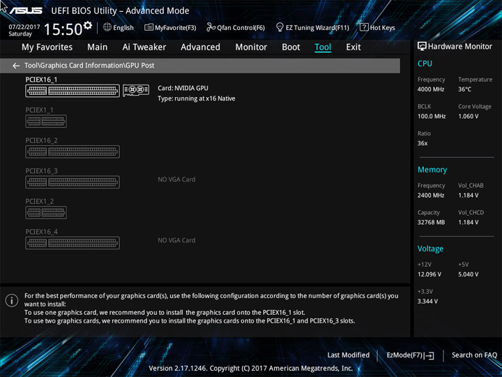Click the English language selector

(119, 27)
